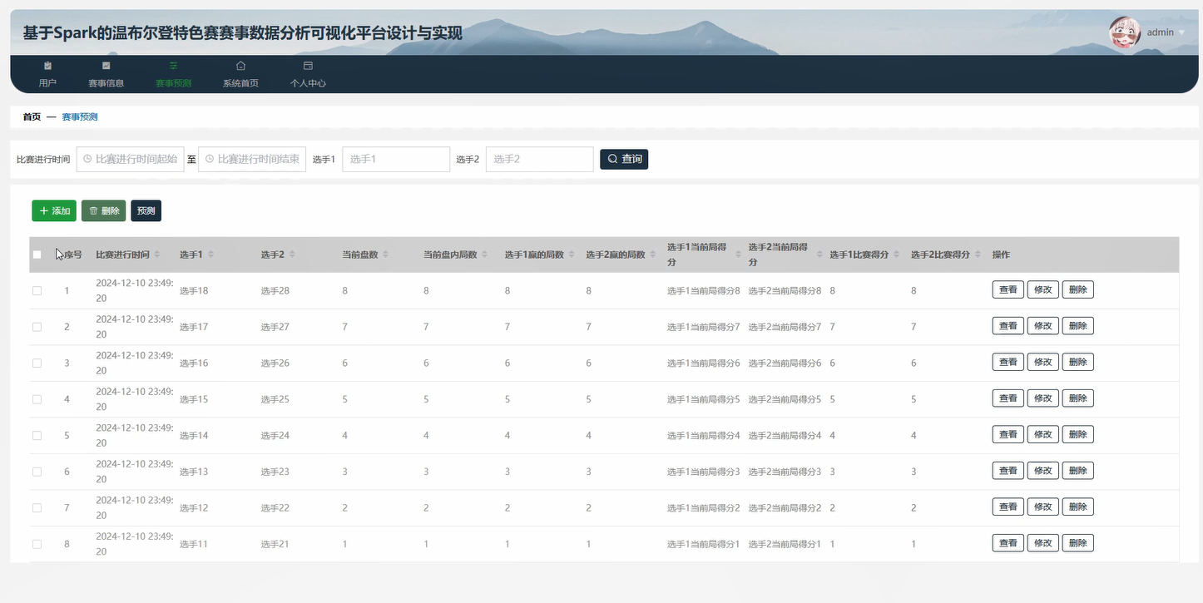Select the 选手16 row checkbox
This screenshot has height=603, width=1203.
pyautogui.click(x=37, y=363)
